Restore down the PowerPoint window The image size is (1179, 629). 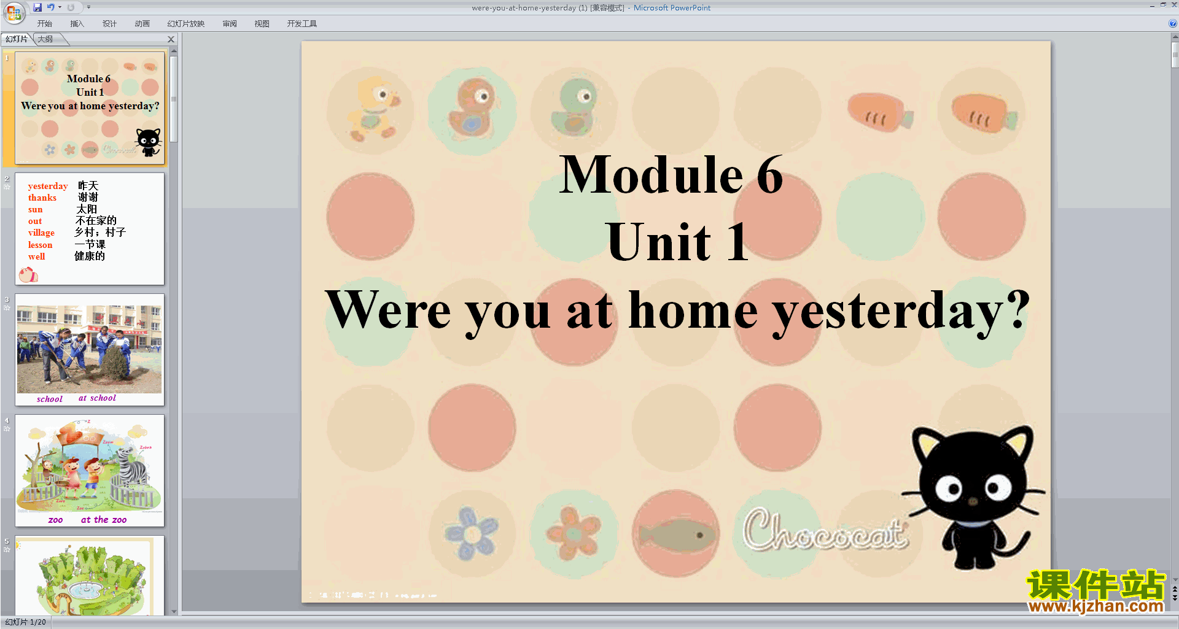pos(1163,5)
